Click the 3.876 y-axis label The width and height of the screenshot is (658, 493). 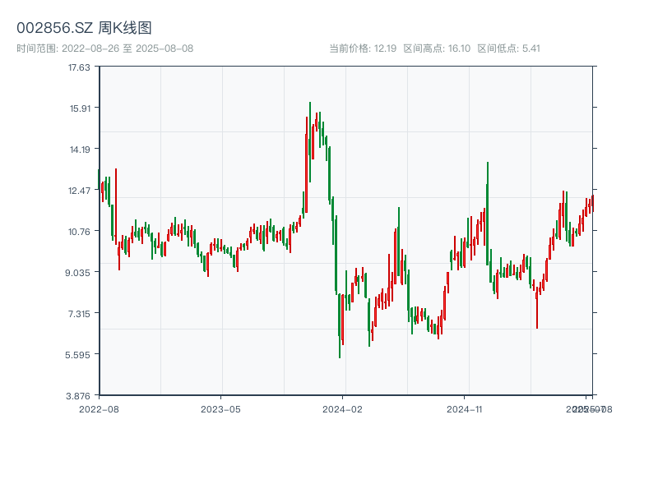click(x=80, y=396)
